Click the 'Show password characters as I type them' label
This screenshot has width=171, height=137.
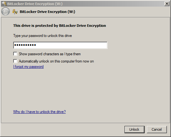[50, 54]
